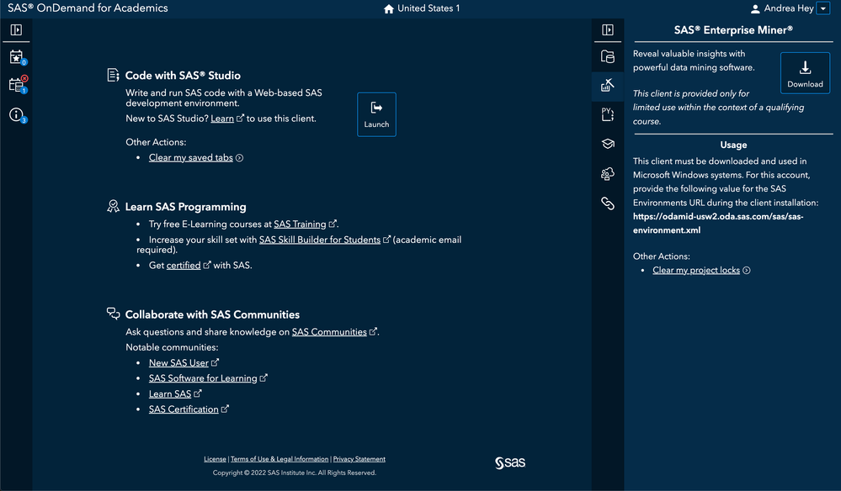
Task: Open the information notices icon
Action: click(17, 114)
